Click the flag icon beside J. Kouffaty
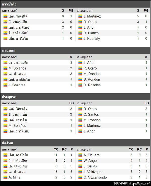The image size is (151, 186). pyautogui.click(x=81, y=39)
